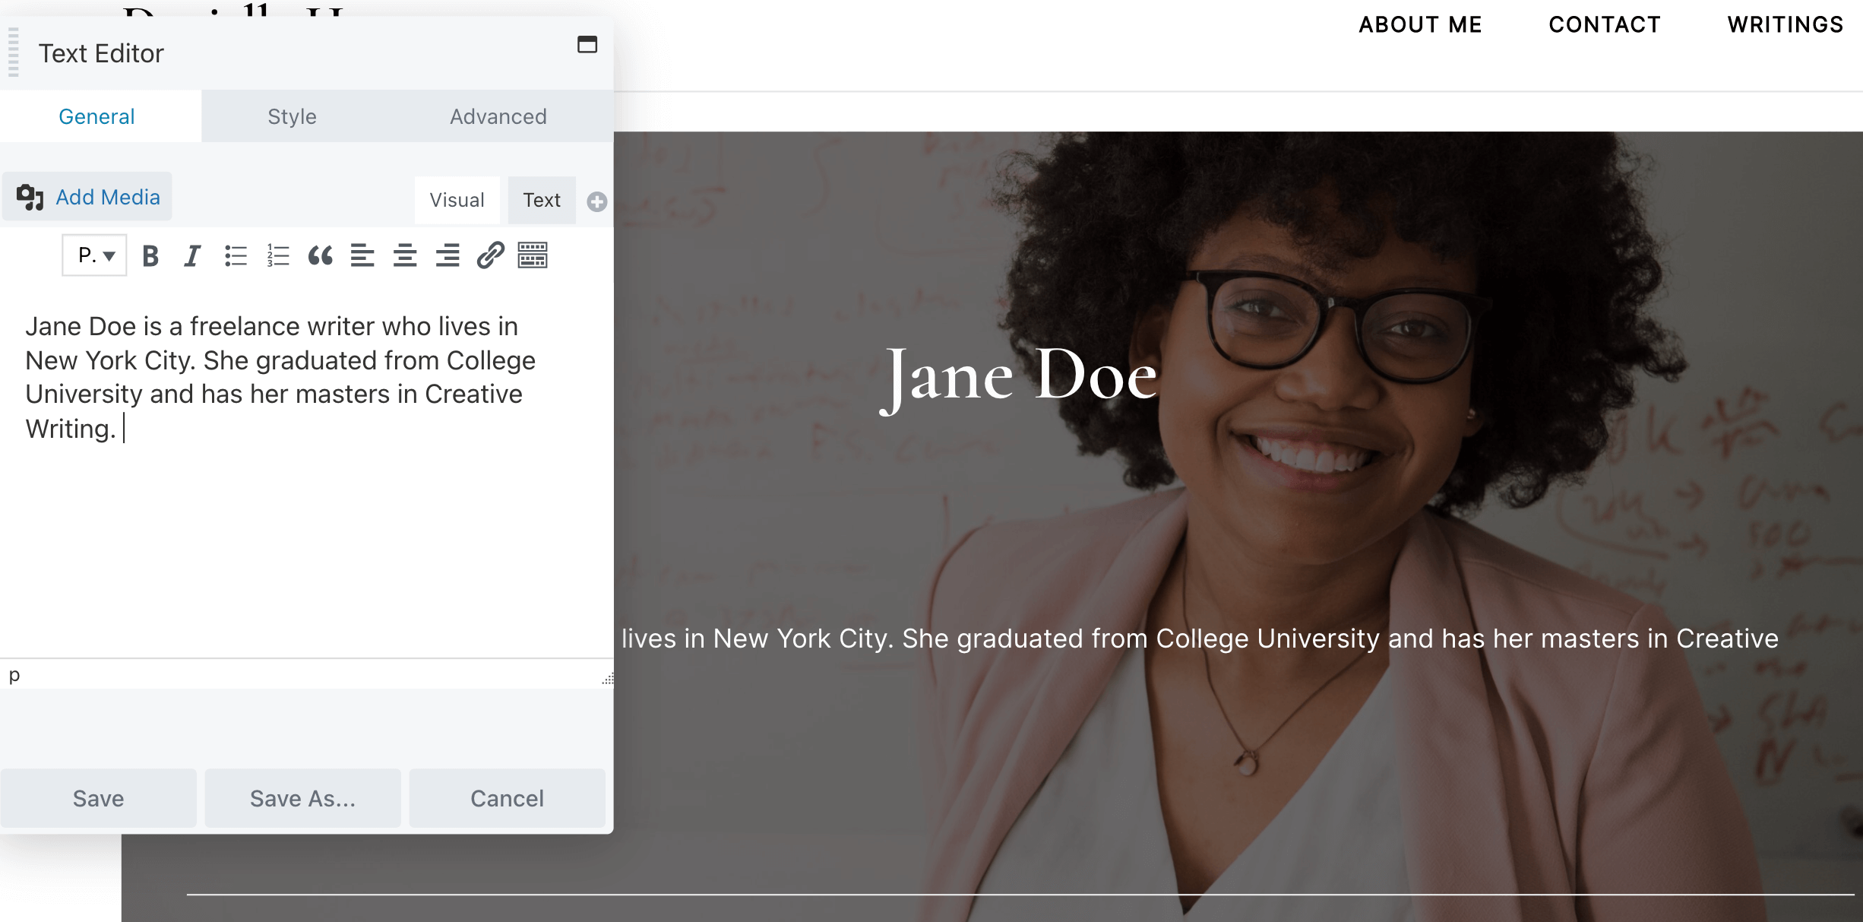Image resolution: width=1863 pixels, height=922 pixels.
Task: Click the Italic formatting icon
Action: 192,255
